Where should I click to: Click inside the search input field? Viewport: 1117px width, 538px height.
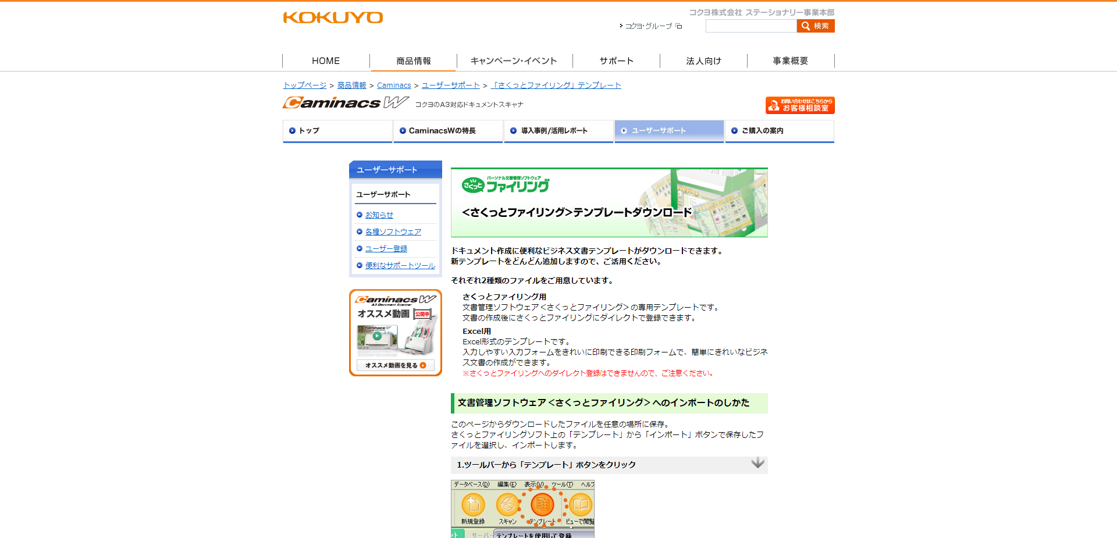(x=750, y=26)
